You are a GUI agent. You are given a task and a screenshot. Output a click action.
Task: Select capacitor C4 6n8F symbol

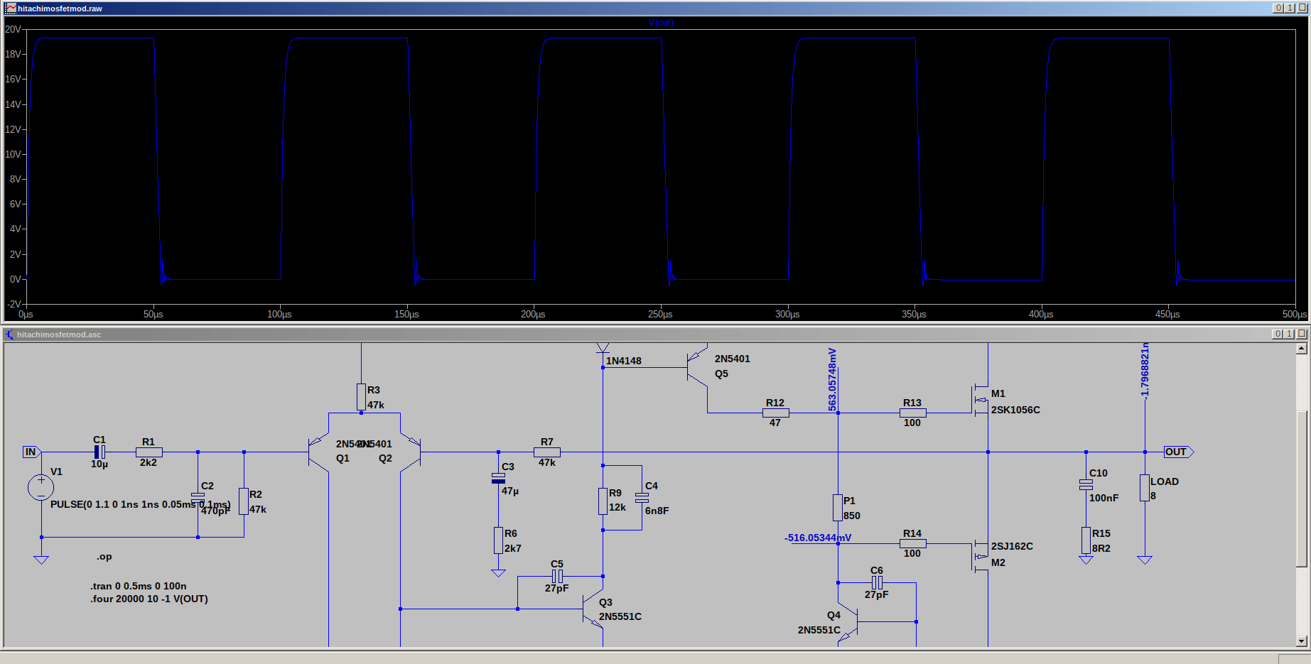[x=642, y=497]
